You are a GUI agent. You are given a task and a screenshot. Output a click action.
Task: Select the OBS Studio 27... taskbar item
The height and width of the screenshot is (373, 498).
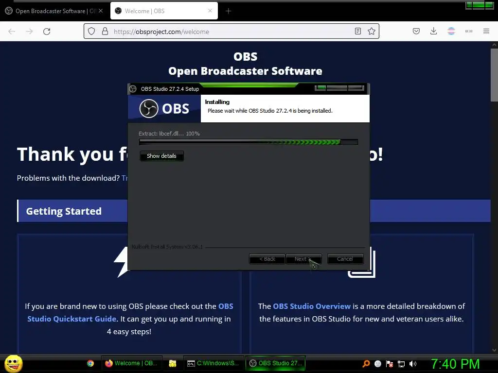click(275, 363)
